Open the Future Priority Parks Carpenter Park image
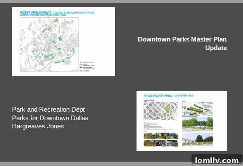The image size is (243, 166). pos(182,121)
